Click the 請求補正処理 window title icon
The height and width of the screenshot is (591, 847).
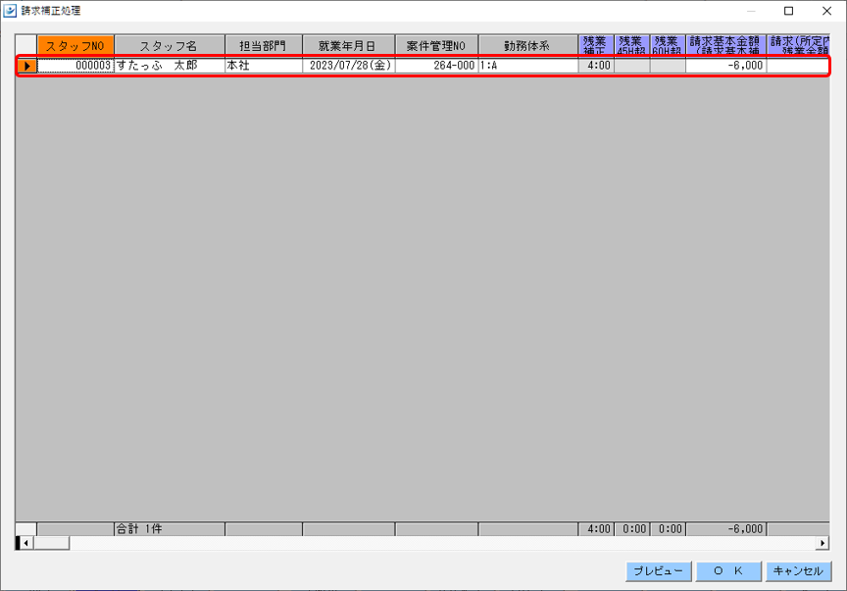click(10, 11)
